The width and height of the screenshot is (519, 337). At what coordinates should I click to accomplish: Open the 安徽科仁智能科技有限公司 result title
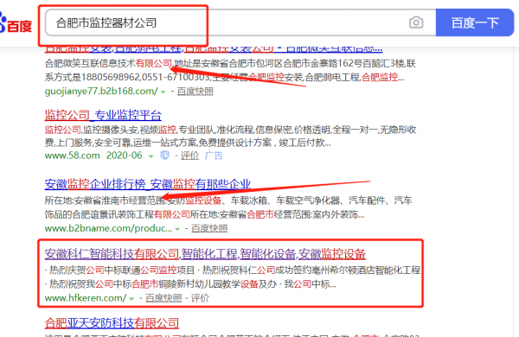point(205,254)
